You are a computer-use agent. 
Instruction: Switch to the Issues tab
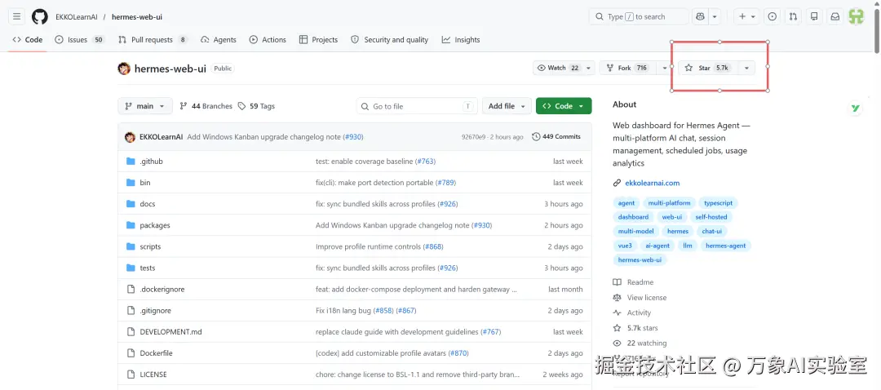(x=80, y=40)
